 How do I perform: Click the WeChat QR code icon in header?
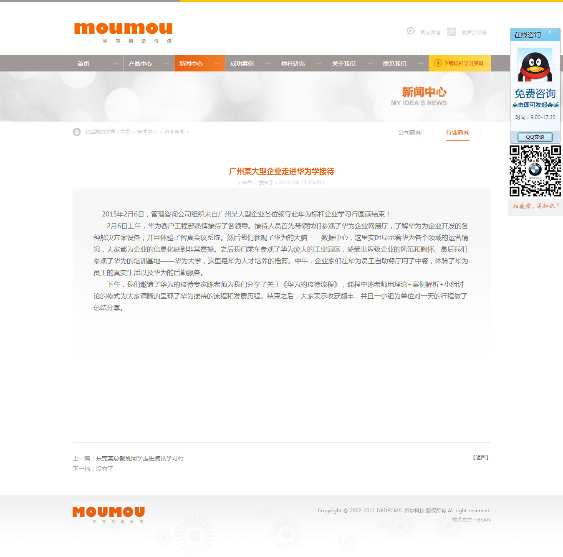pos(451,32)
